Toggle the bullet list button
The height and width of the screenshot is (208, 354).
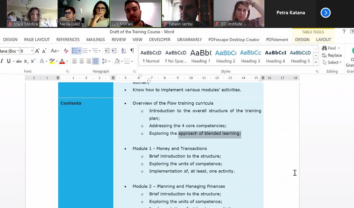coord(75,51)
